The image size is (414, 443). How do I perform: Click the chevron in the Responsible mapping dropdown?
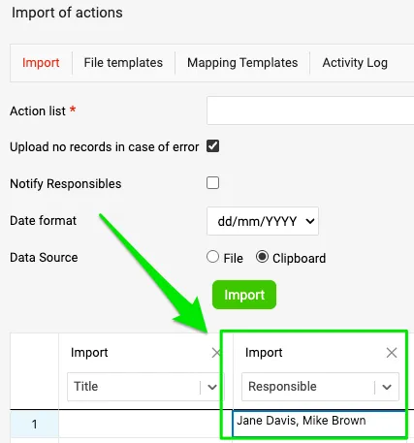pyautogui.click(x=387, y=387)
